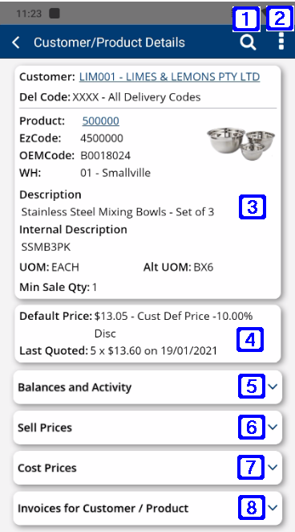Tap the back arrow in header
295x532 pixels.
click(x=16, y=43)
